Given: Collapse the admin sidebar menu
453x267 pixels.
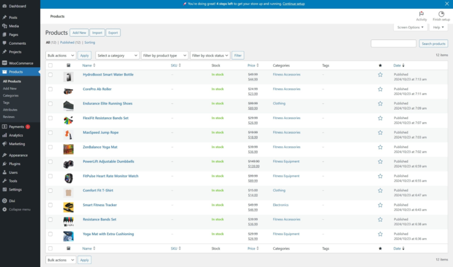Looking at the screenshot, I should coord(19,209).
